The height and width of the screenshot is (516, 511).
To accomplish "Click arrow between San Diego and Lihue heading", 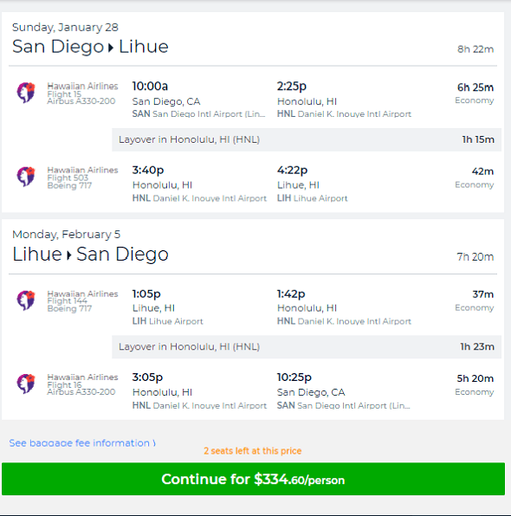I will [x=111, y=48].
